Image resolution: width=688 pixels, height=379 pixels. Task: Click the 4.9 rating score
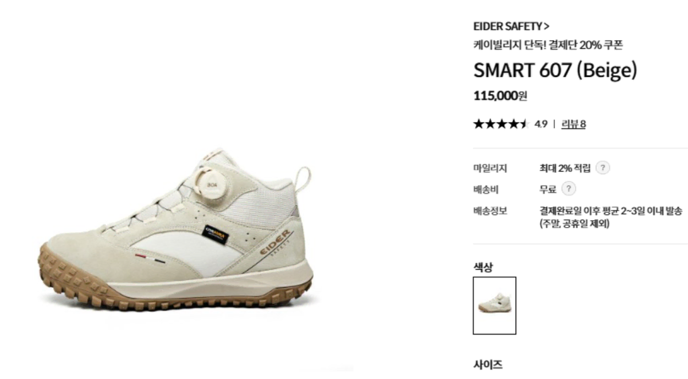(541, 124)
